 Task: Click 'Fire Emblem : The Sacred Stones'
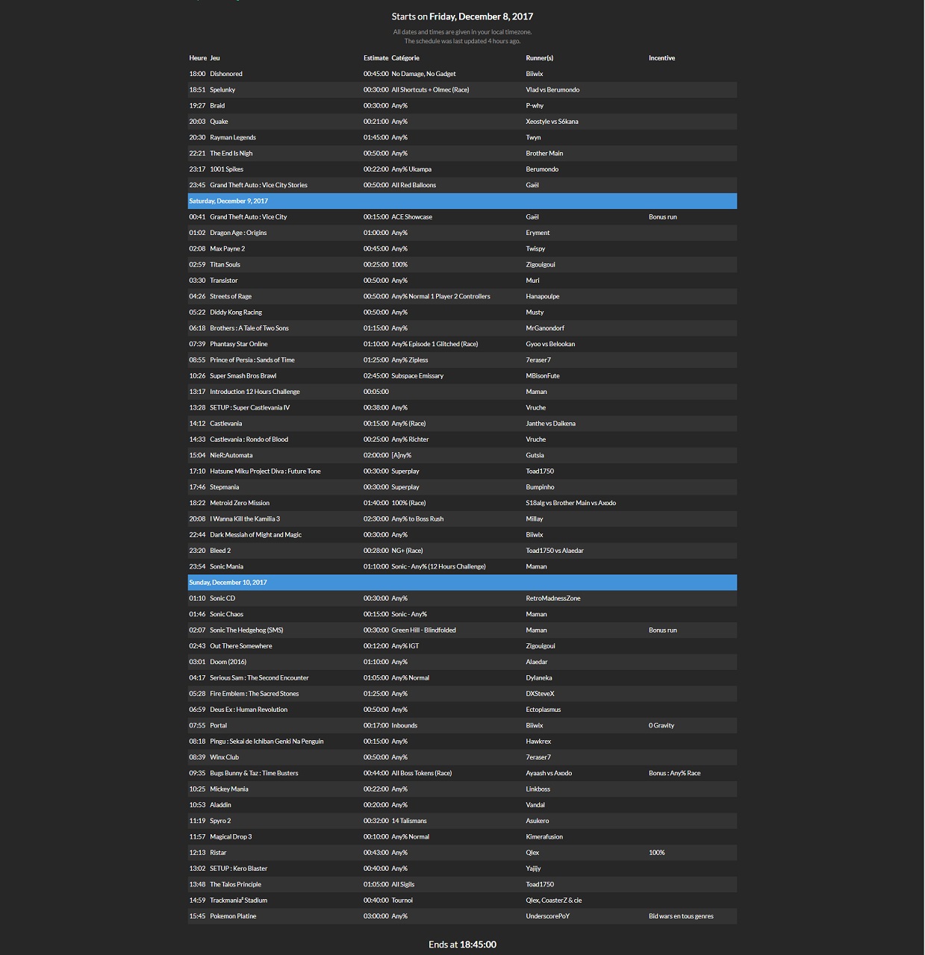[x=255, y=694]
